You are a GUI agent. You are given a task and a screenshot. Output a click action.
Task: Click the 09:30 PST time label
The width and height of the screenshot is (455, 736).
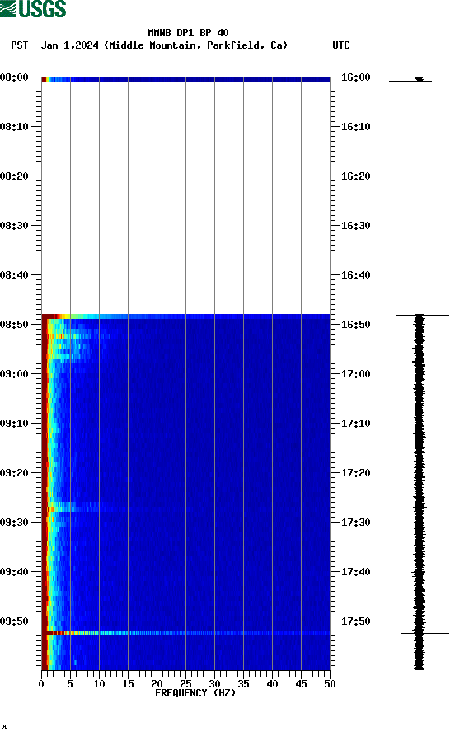tap(14, 522)
